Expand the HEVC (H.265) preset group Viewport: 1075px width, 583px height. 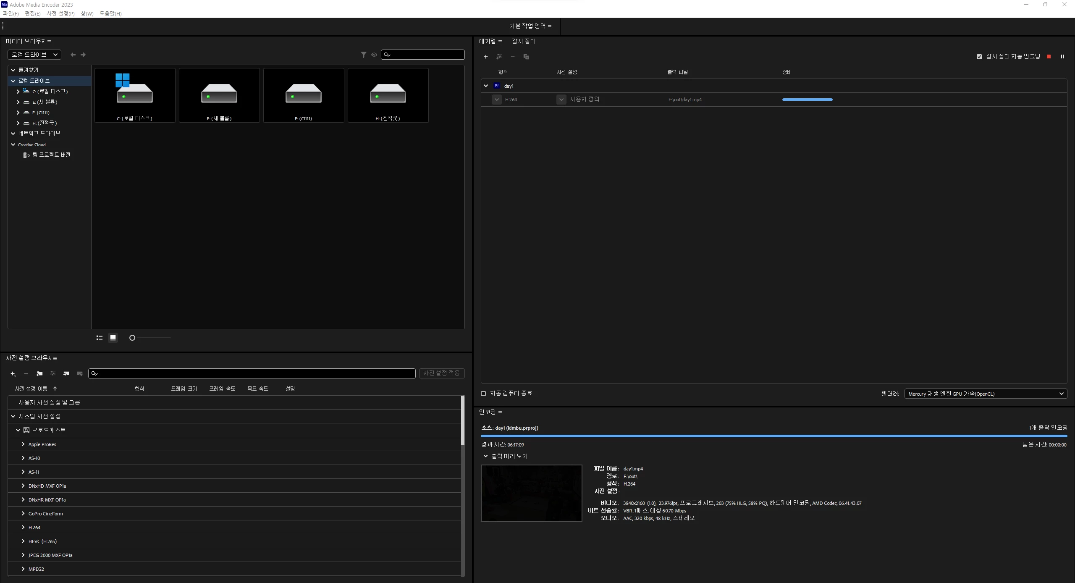[23, 541]
